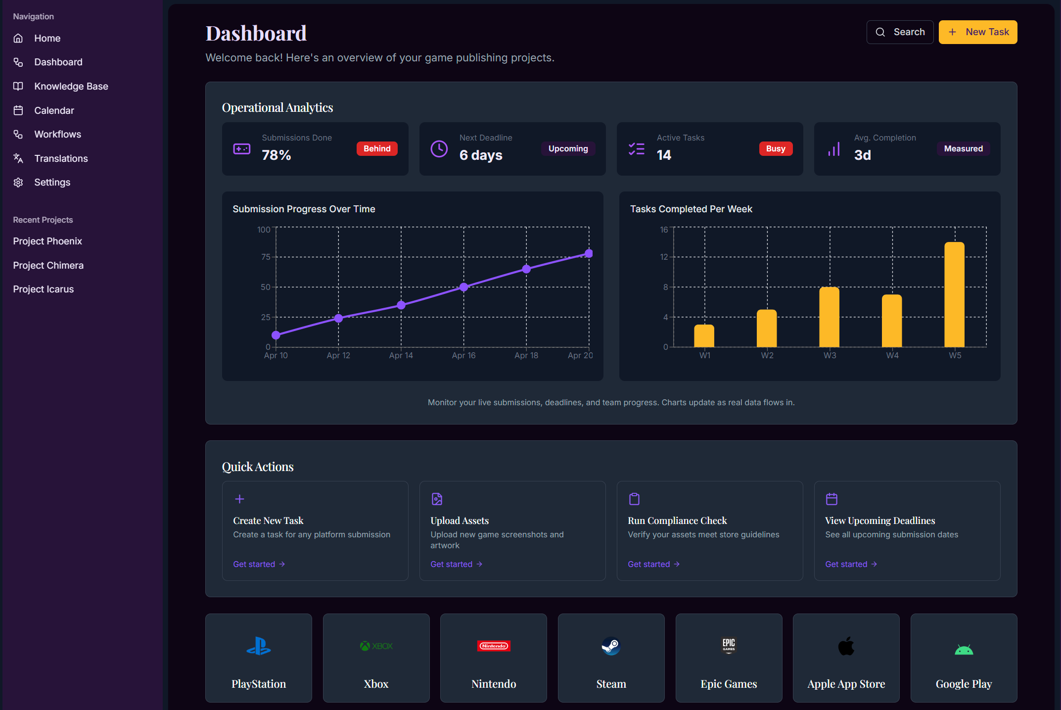Viewport: 1061px width, 710px height.
Task: Click the calendar icon on View Upcoming Deadlines
Action: (x=831, y=499)
